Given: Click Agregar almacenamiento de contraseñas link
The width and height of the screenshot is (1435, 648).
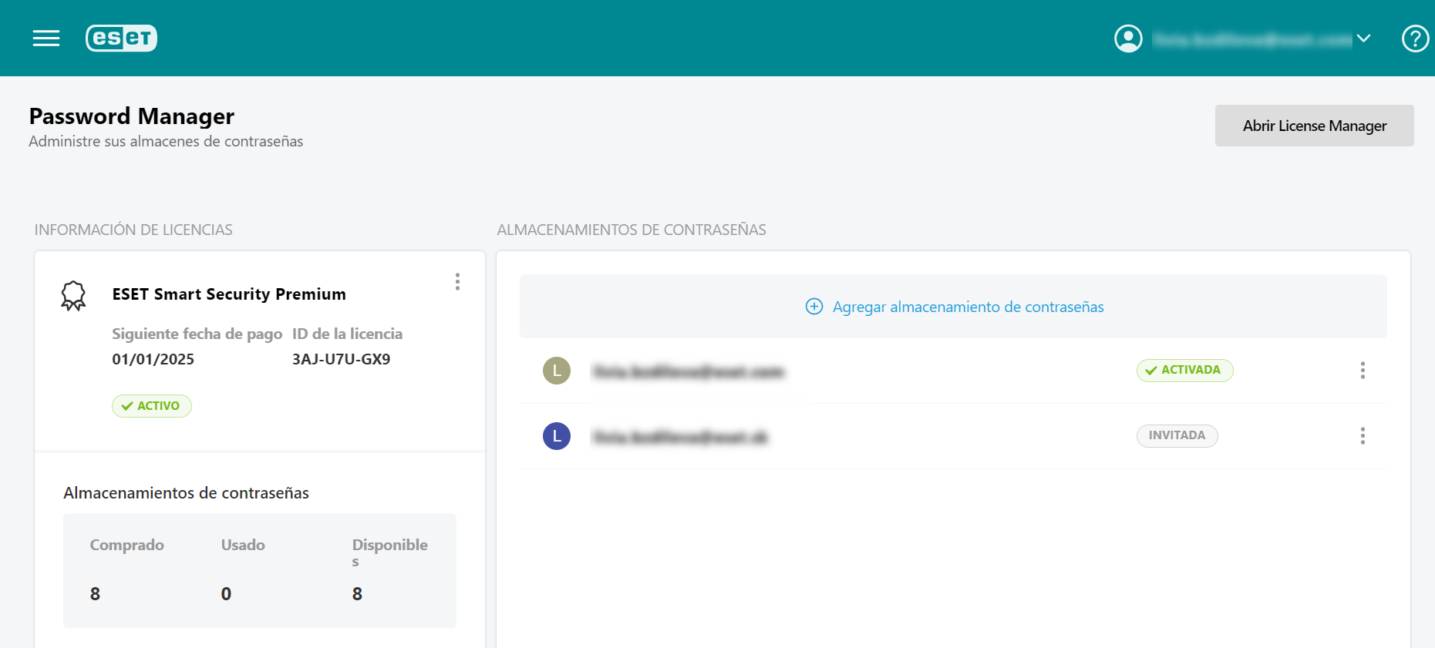Looking at the screenshot, I should click(968, 307).
